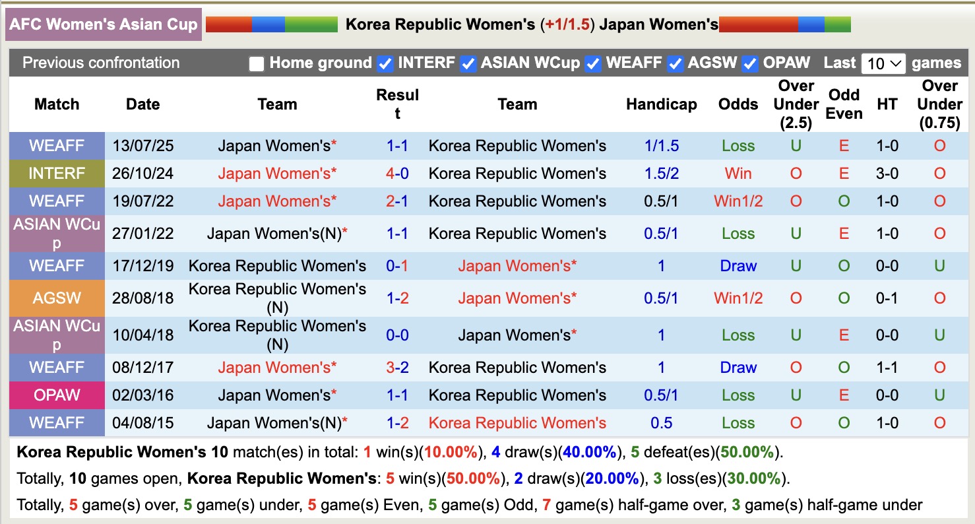Click the AFC Women's Asian Cup title
The width and height of the screenshot is (975, 524).
click(104, 25)
